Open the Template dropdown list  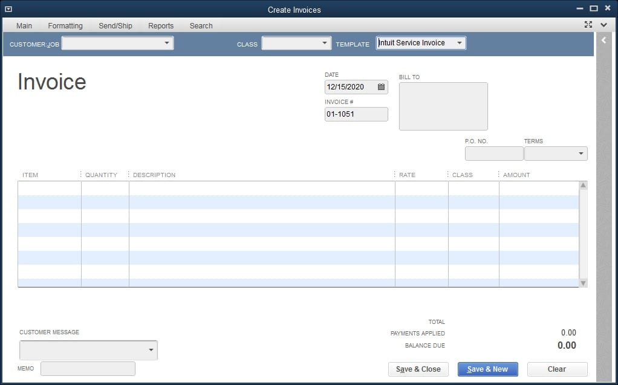click(460, 43)
